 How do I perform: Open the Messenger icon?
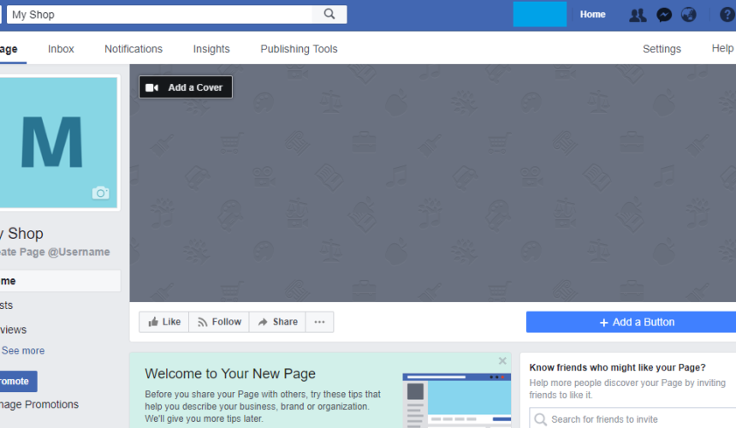coord(664,15)
